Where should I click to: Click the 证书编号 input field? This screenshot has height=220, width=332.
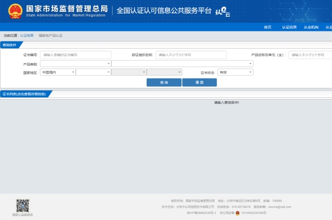point(76,55)
